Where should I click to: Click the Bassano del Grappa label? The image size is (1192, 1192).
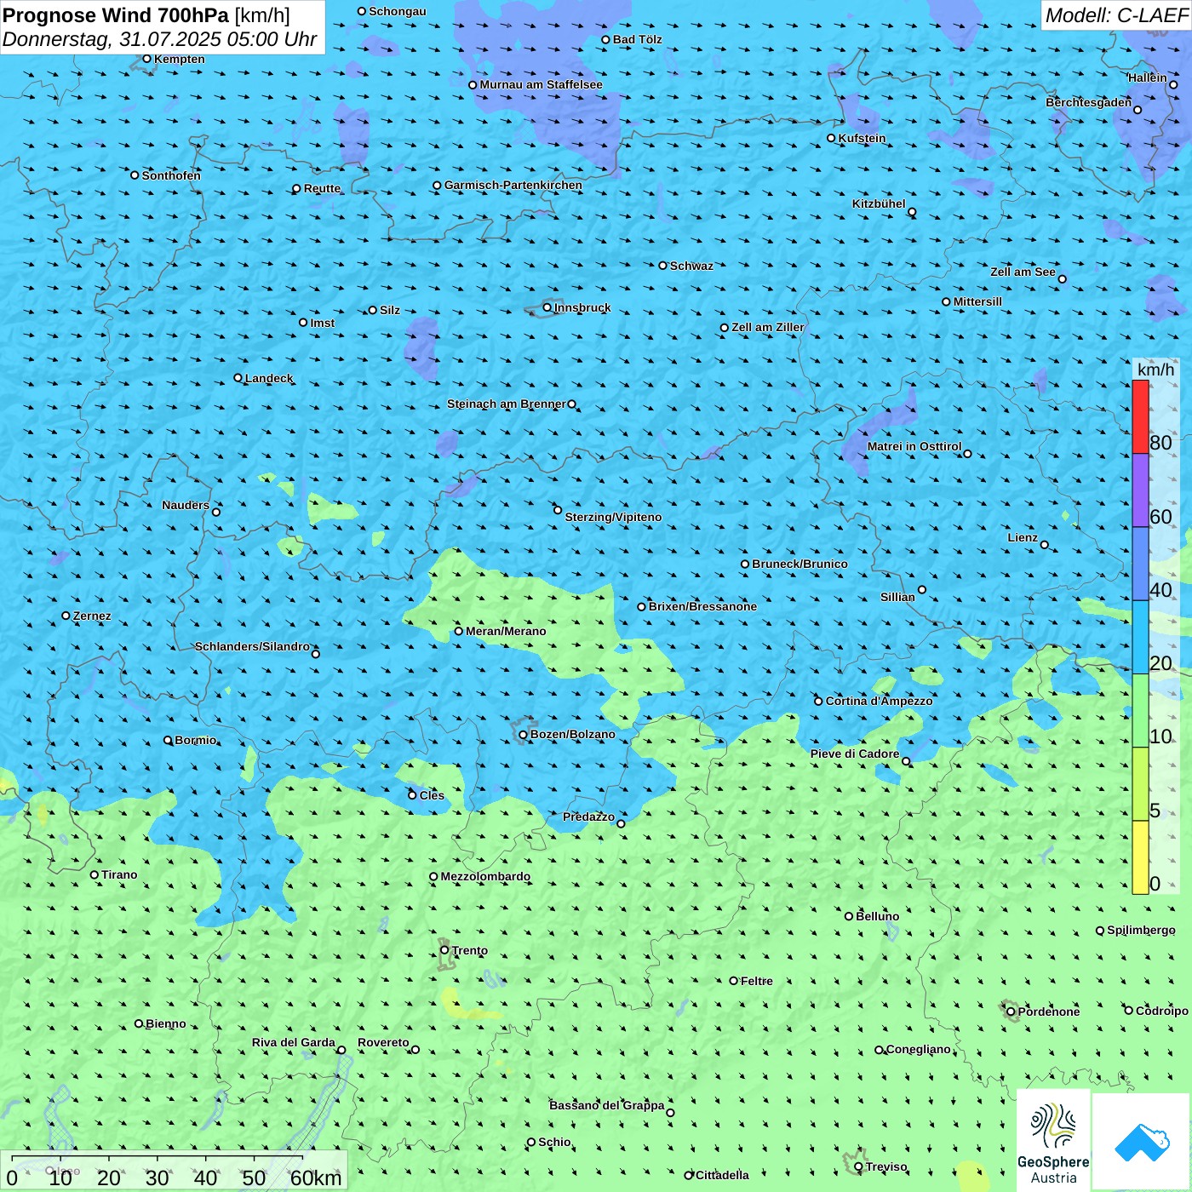pos(607,1105)
